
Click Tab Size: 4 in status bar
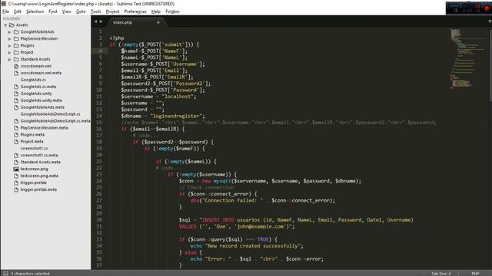pyautogui.click(x=440, y=274)
